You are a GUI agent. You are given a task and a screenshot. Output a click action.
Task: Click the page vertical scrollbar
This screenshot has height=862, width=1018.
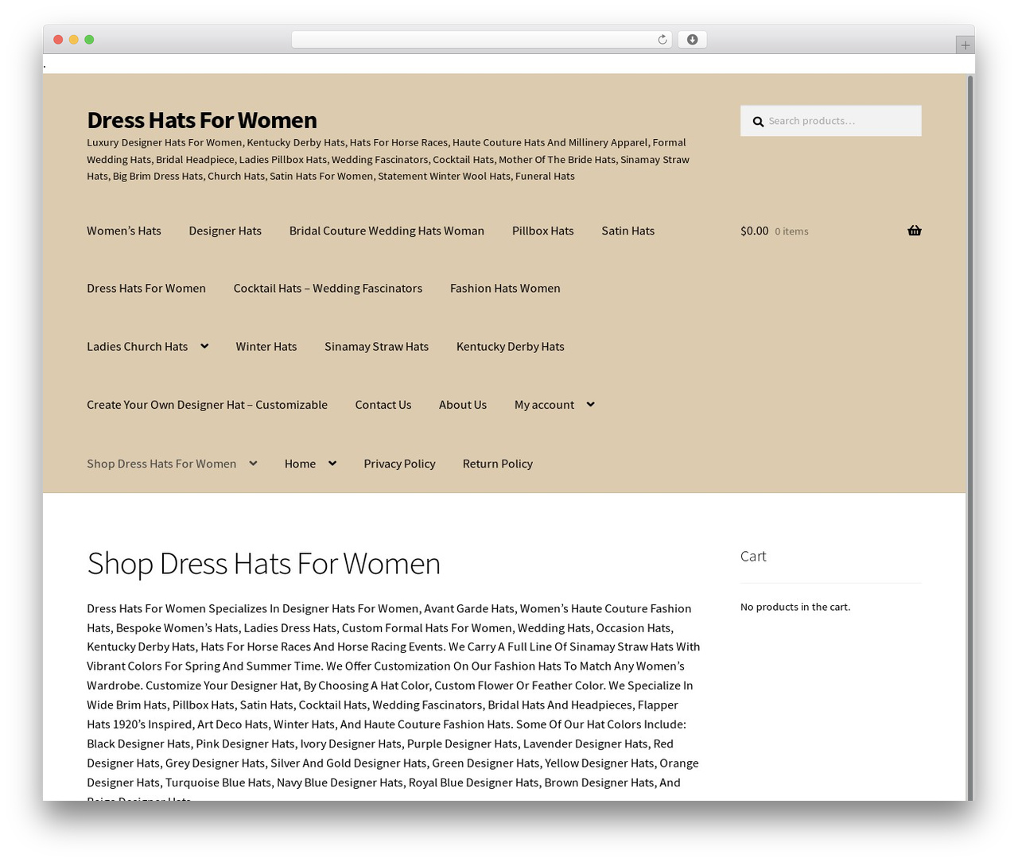(x=969, y=437)
